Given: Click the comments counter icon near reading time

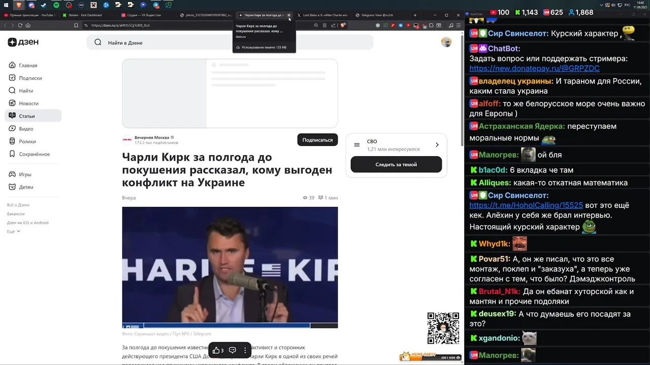Looking at the screenshot, I should pos(320,198).
